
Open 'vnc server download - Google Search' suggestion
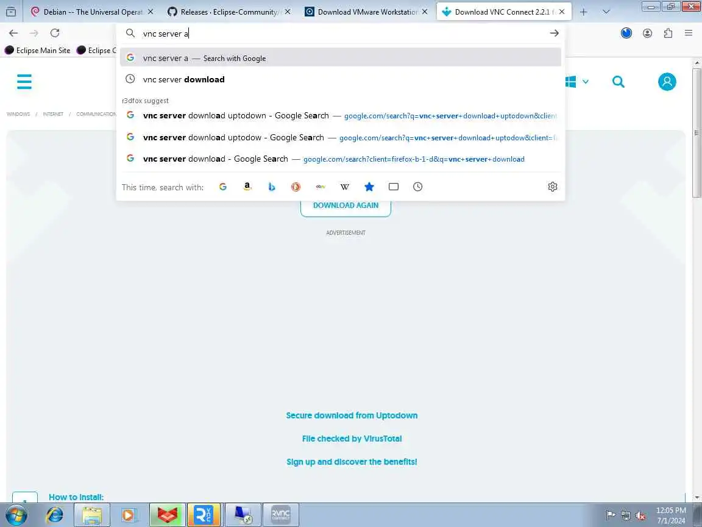pyautogui.click(x=340, y=159)
